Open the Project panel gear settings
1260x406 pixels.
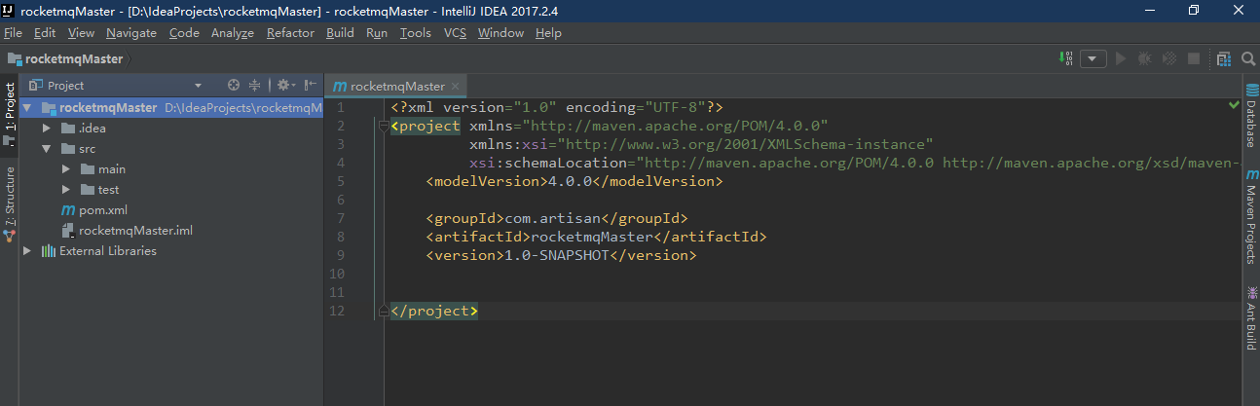[284, 85]
